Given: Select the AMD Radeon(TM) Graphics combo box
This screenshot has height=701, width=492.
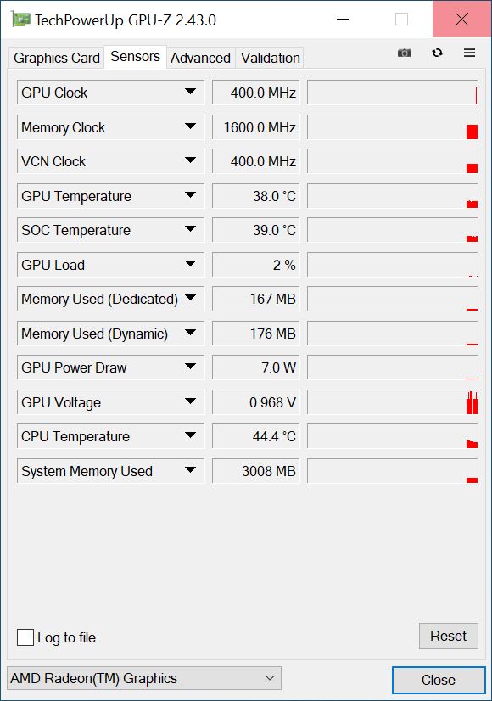Looking at the screenshot, I should (x=144, y=678).
